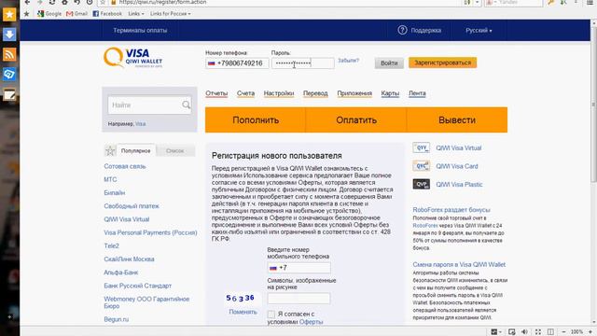Viewport: 597px width, 336px height.
Task: Click the Вывести button
Action: coord(457,120)
